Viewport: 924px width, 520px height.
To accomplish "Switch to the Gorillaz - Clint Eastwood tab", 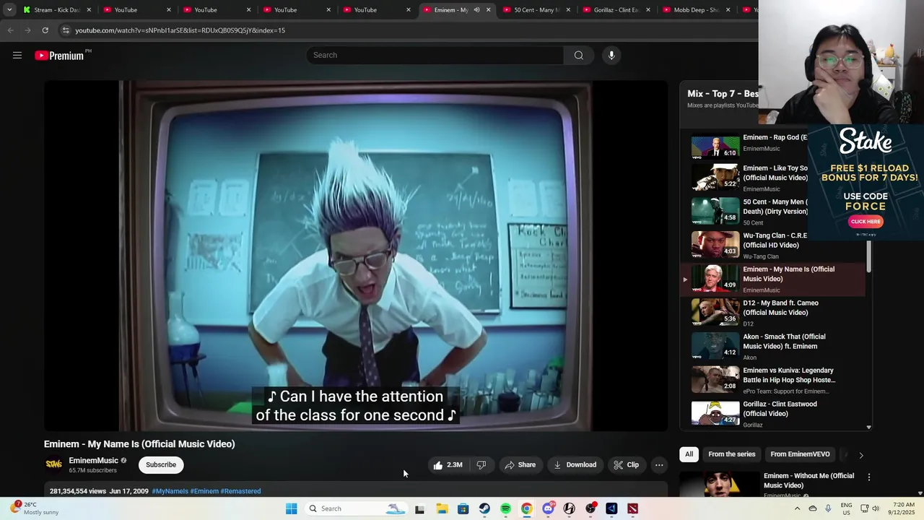I will pyautogui.click(x=616, y=10).
